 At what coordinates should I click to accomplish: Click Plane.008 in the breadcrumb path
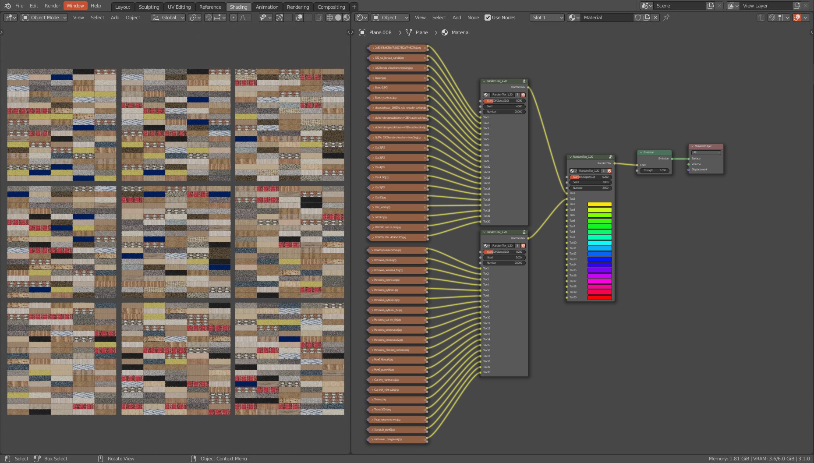click(380, 32)
